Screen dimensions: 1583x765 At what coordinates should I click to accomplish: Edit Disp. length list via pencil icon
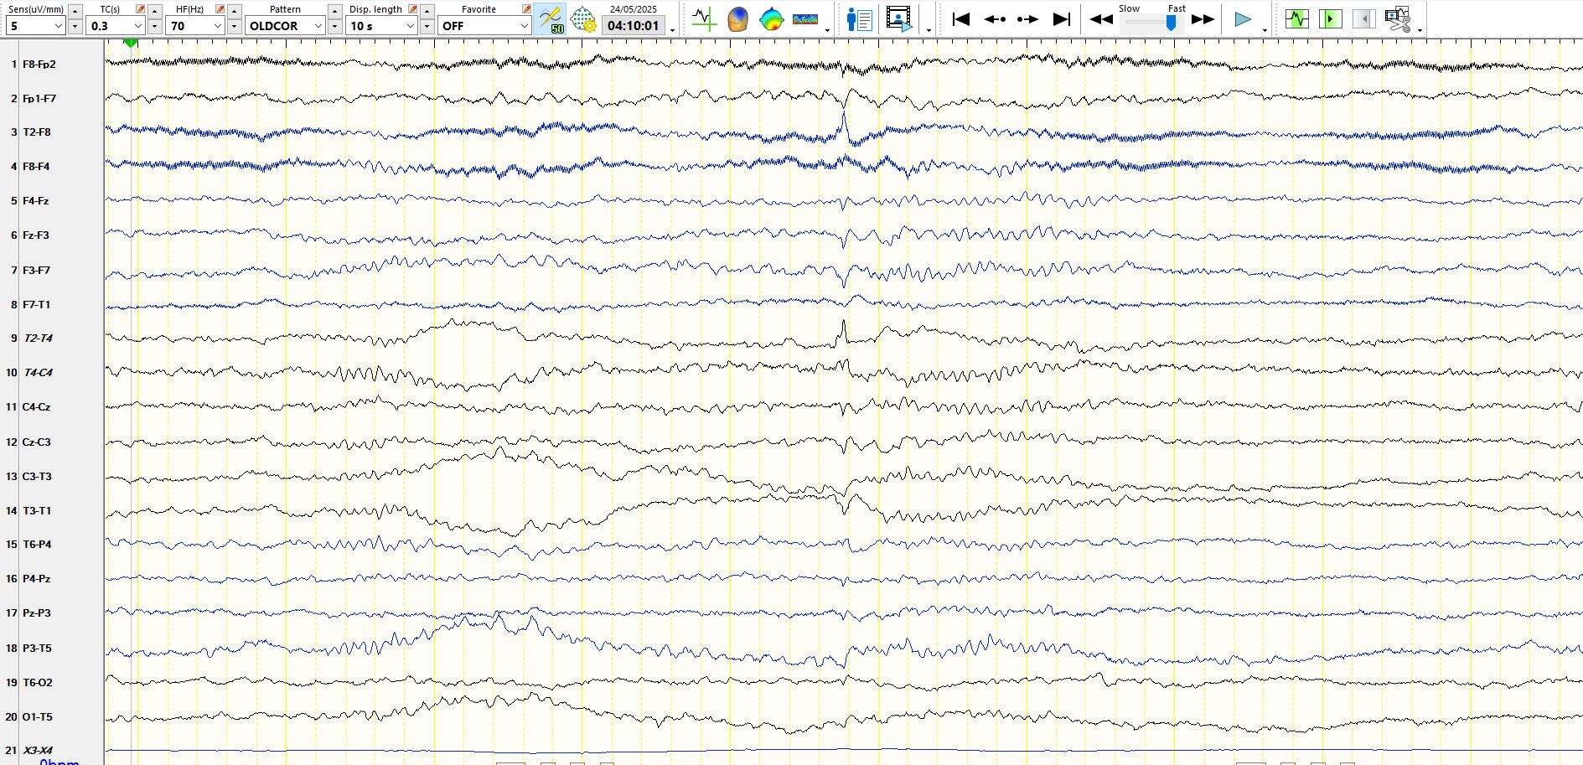point(412,9)
